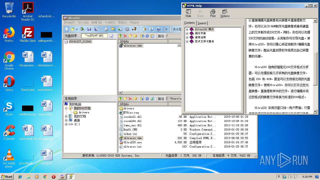Open the Options menu in HTML Help
The height and width of the screenshot is (180, 320).
tap(225, 13)
